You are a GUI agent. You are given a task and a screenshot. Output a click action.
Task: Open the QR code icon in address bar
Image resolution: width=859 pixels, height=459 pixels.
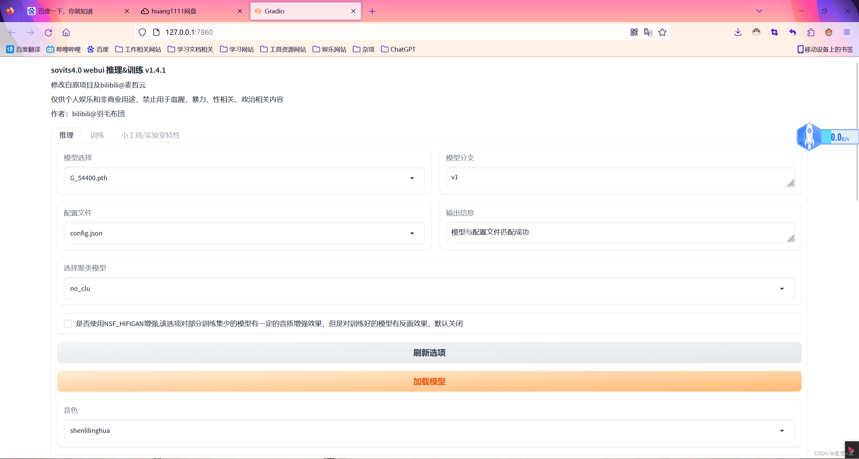[x=634, y=32]
